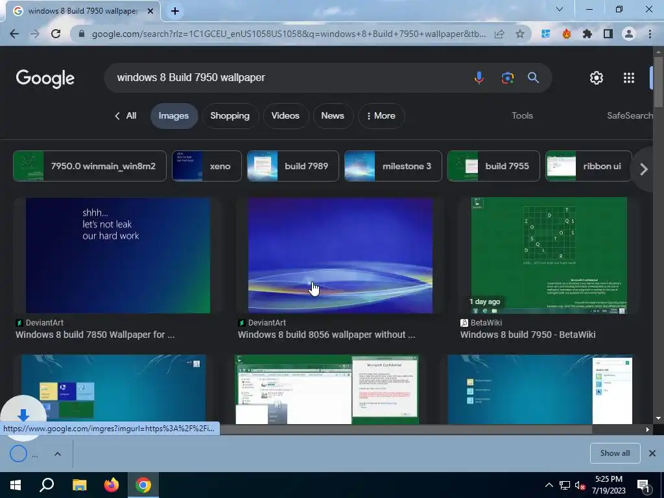Switch to Shopping results
The width and height of the screenshot is (664, 498).
(230, 115)
